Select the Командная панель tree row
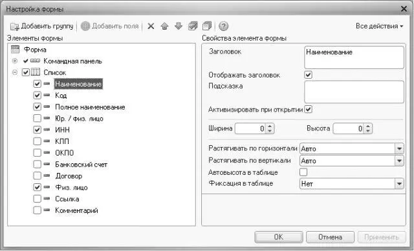The height and width of the screenshot is (251, 414). pyautogui.click(x=72, y=61)
